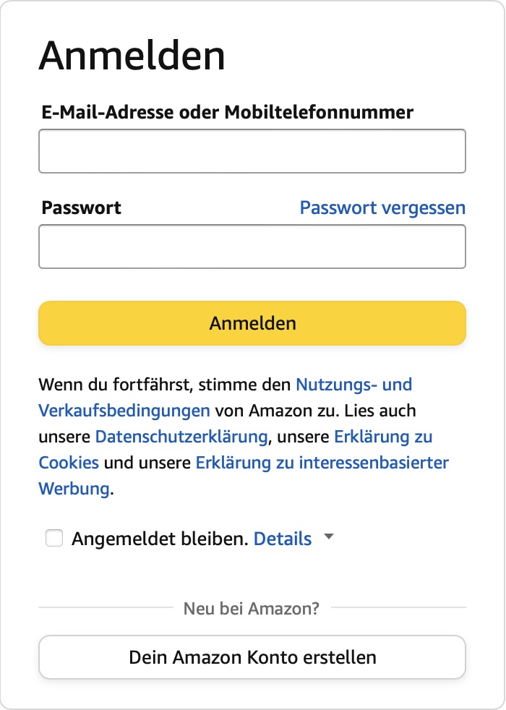The height and width of the screenshot is (710, 506).
Task: Open the Datenschutzerklärung link
Action: (x=182, y=437)
